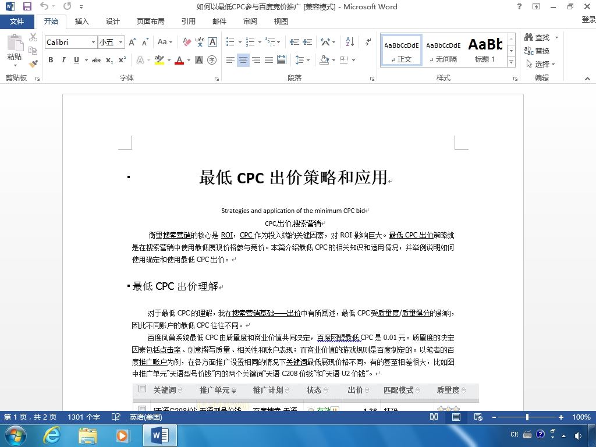Toggle show paragraph marks
The image size is (596, 447).
tap(368, 42)
